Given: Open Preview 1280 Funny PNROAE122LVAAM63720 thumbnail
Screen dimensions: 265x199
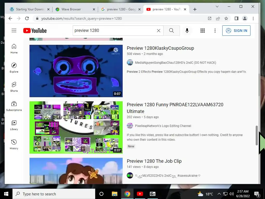Looking at the screenshot, I should coord(76,127).
